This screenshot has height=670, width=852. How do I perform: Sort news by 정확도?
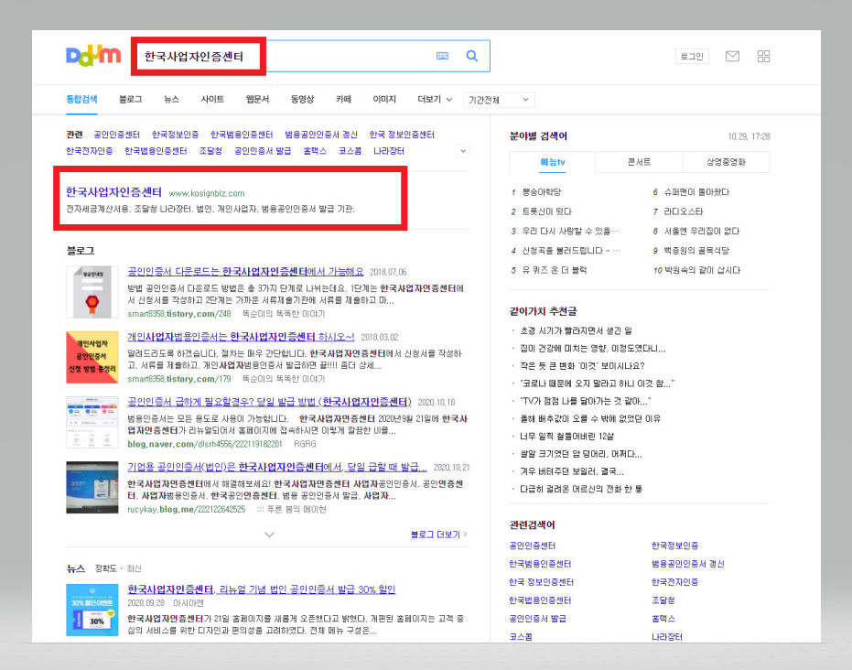[105, 568]
